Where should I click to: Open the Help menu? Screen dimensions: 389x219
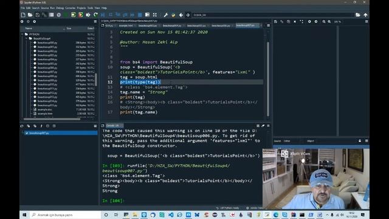(104, 8)
